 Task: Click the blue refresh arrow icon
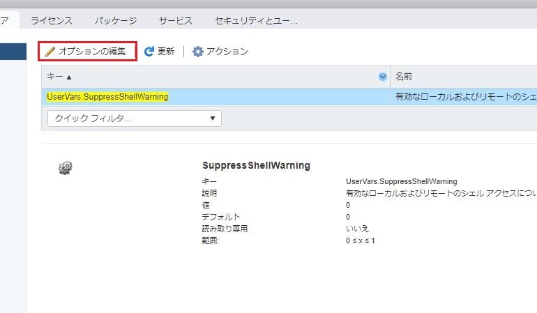coord(149,52)
